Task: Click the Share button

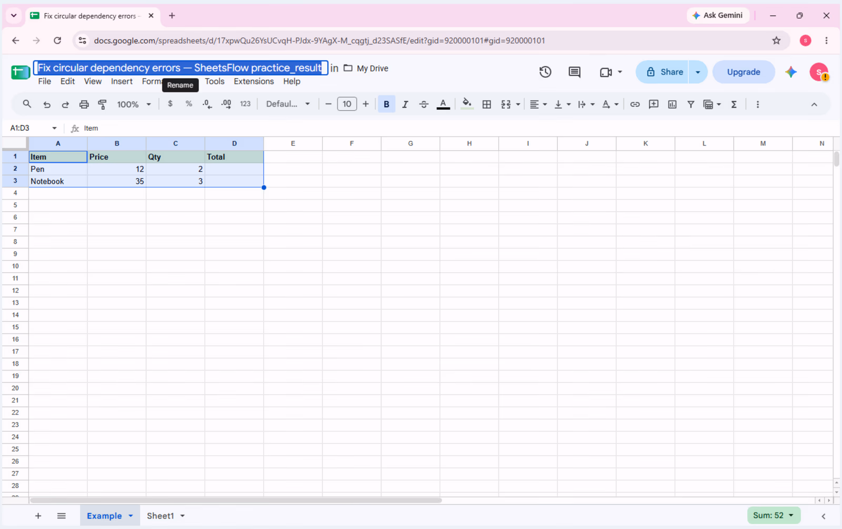Action: pyautogui.click(x=664, y=72)
